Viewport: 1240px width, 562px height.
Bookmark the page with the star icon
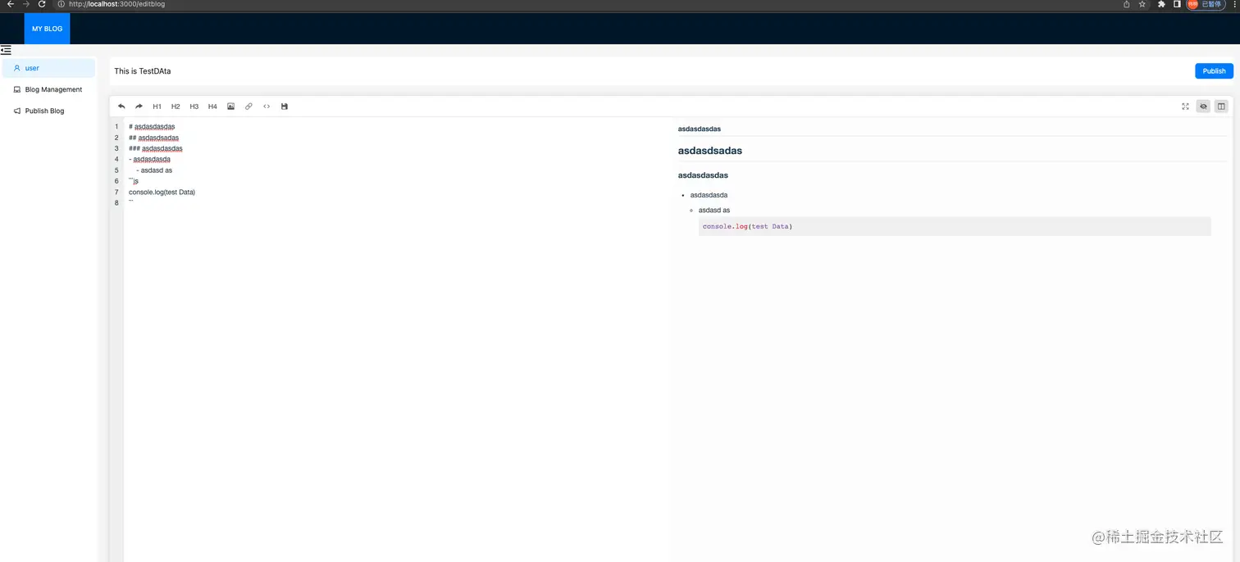coord(1142,4)
